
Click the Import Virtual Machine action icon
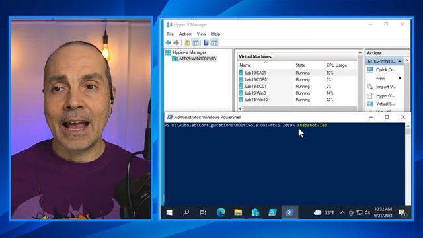[370, 87]
